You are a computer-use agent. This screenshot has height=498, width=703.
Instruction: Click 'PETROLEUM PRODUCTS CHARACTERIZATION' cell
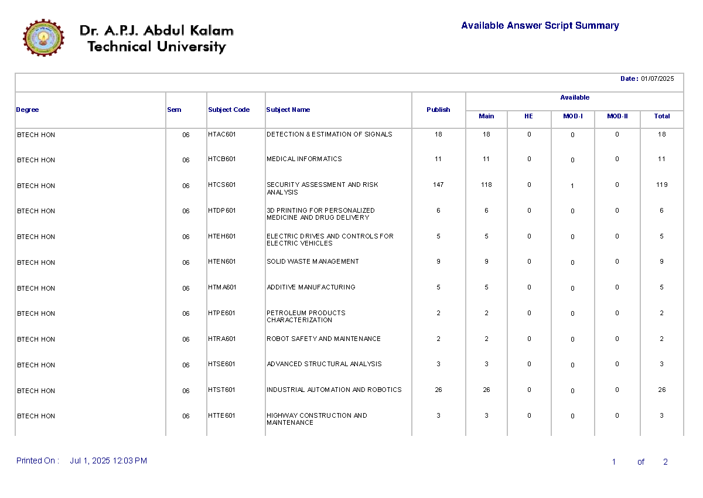[306, 316]
